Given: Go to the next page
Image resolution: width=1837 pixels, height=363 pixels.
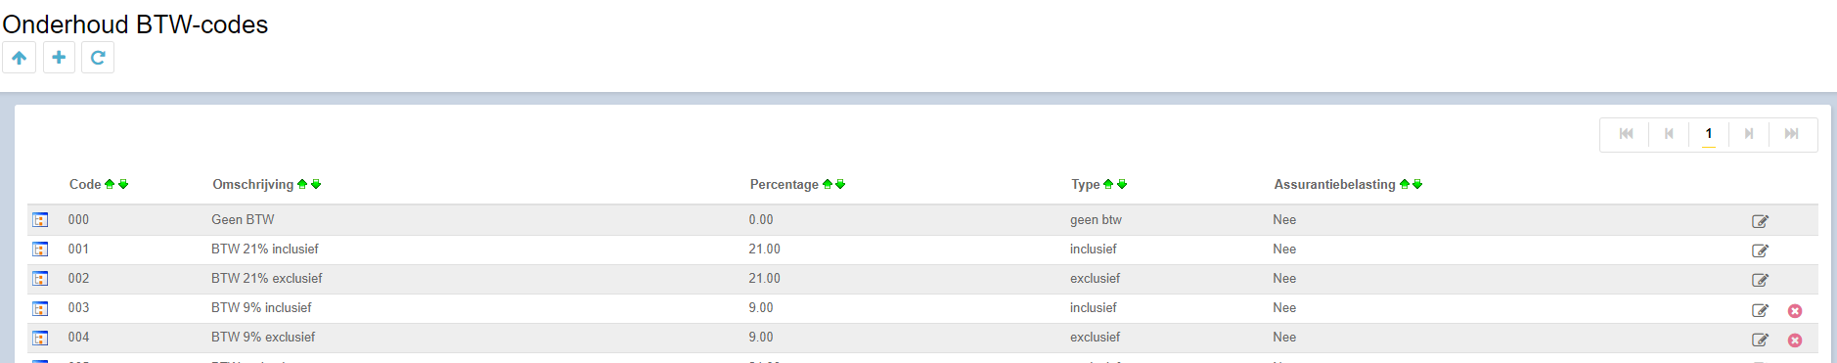Looking at the screenshot, I should point(1749,134).
